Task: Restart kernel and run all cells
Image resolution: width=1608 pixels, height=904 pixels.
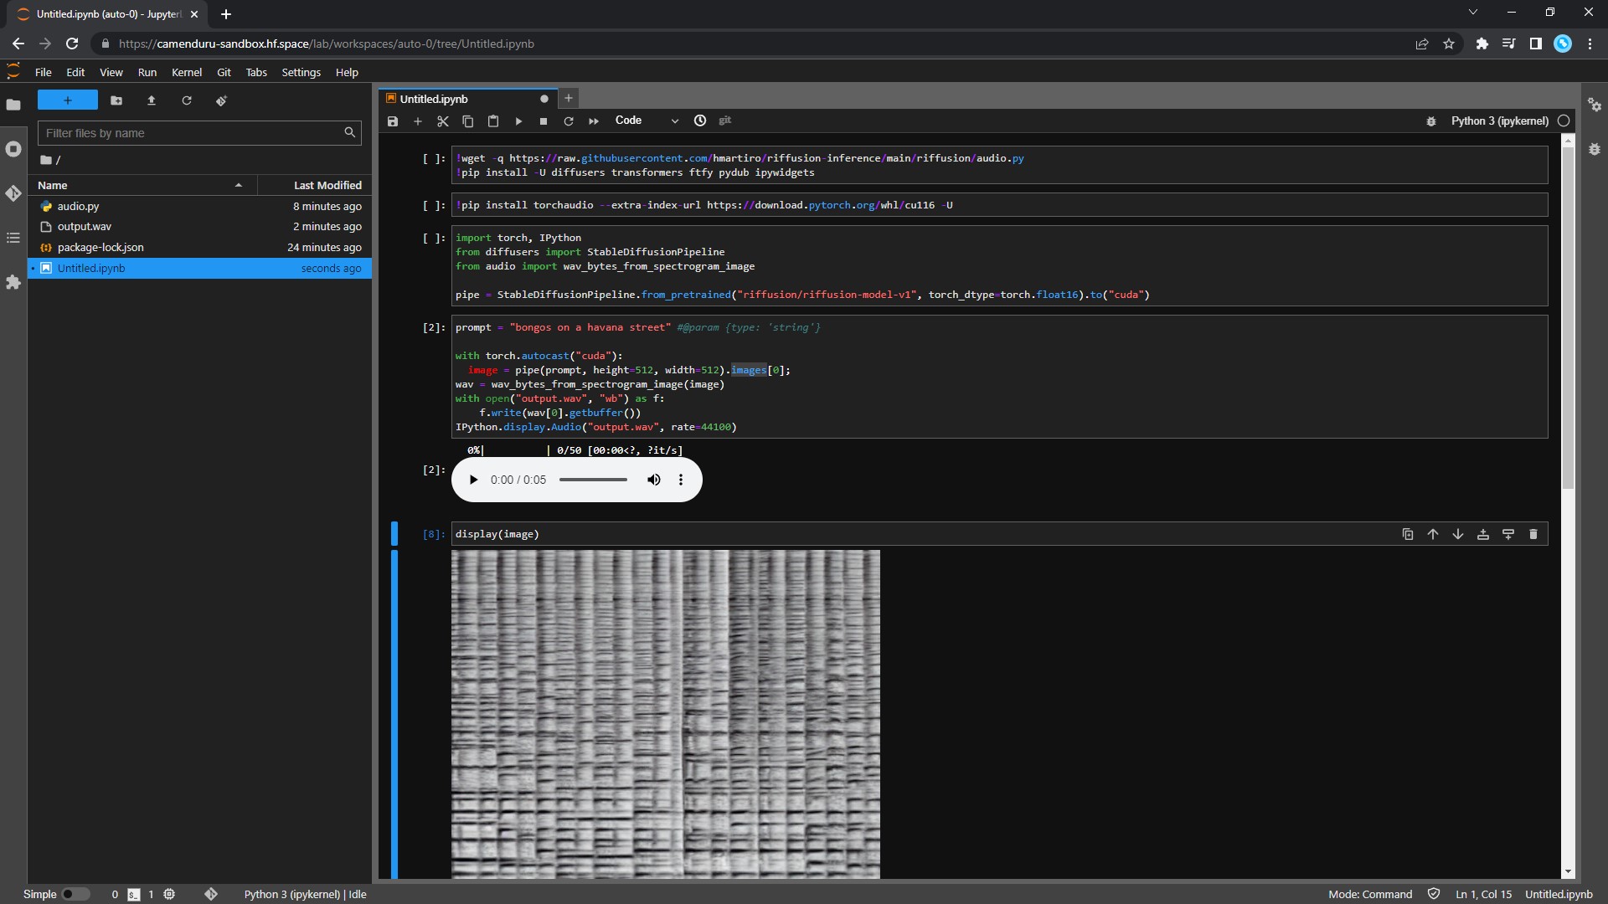Action: point(594,121)
